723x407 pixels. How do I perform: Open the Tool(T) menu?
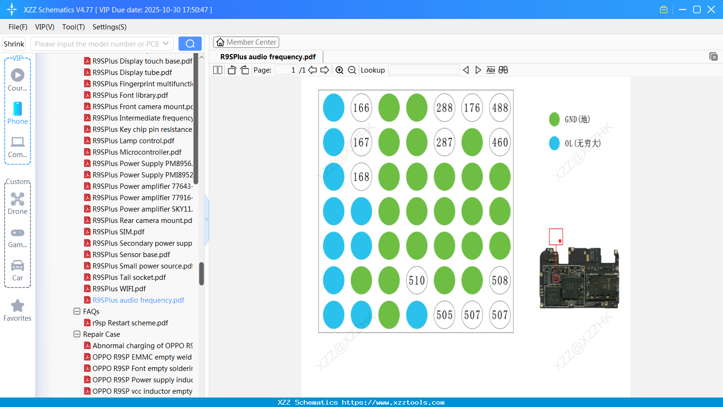click(74, 27)
